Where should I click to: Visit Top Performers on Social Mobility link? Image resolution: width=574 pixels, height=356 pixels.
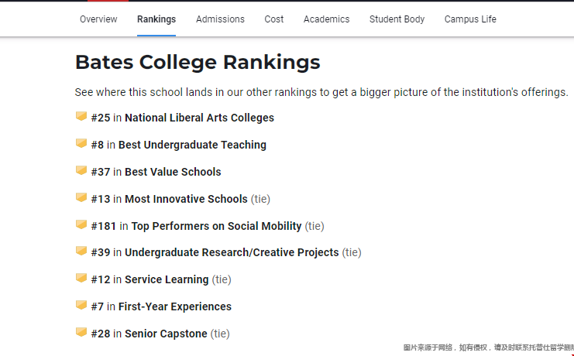[x=216, y=226]
